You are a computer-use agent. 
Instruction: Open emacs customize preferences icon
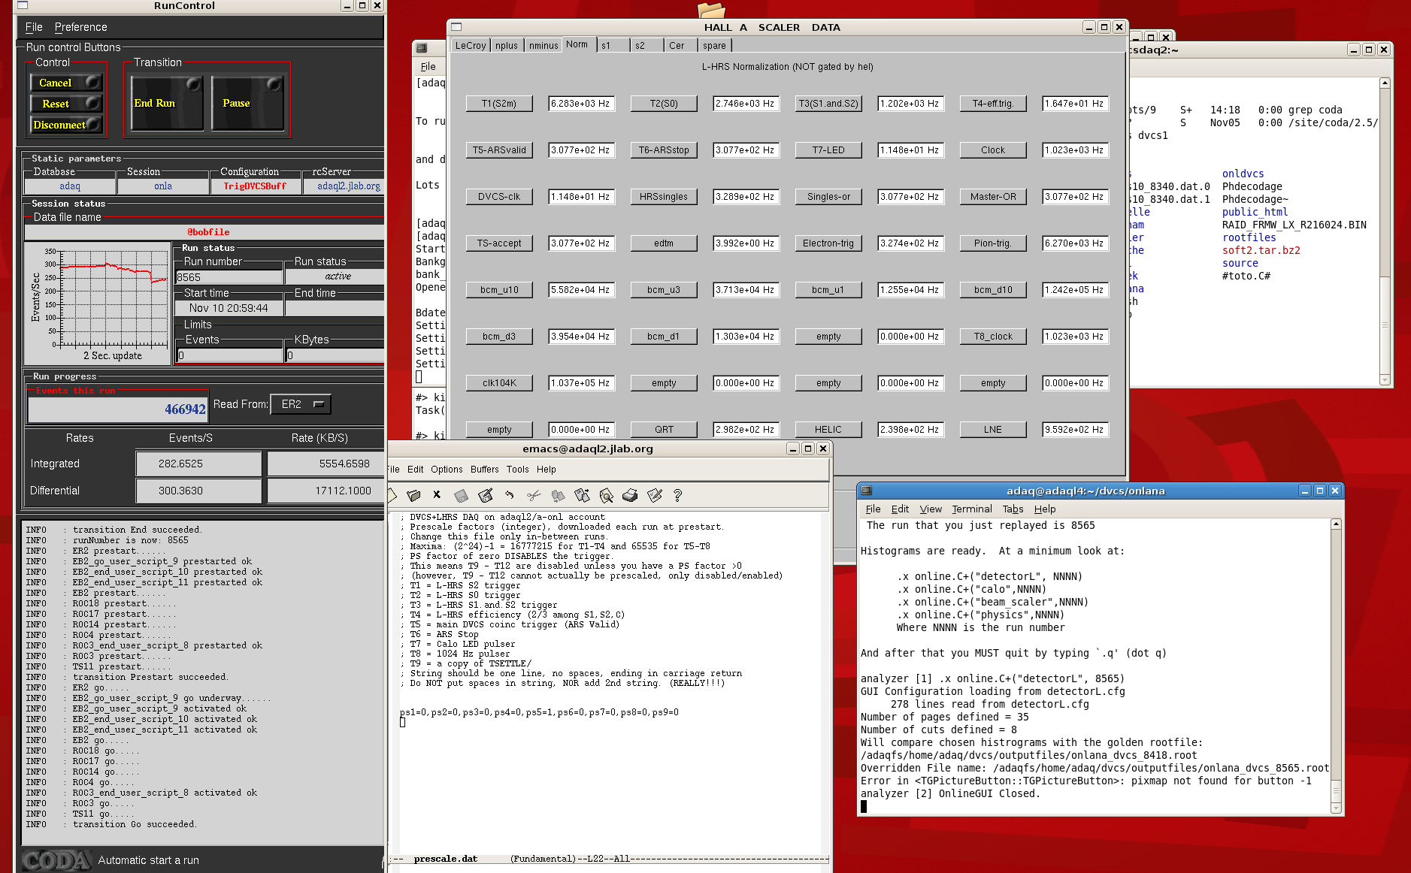655,495
